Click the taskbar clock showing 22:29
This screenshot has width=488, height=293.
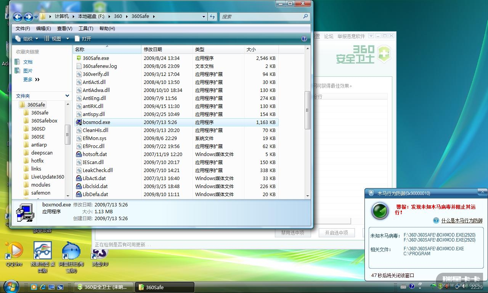pyautogui.click(x=477, y=287)
